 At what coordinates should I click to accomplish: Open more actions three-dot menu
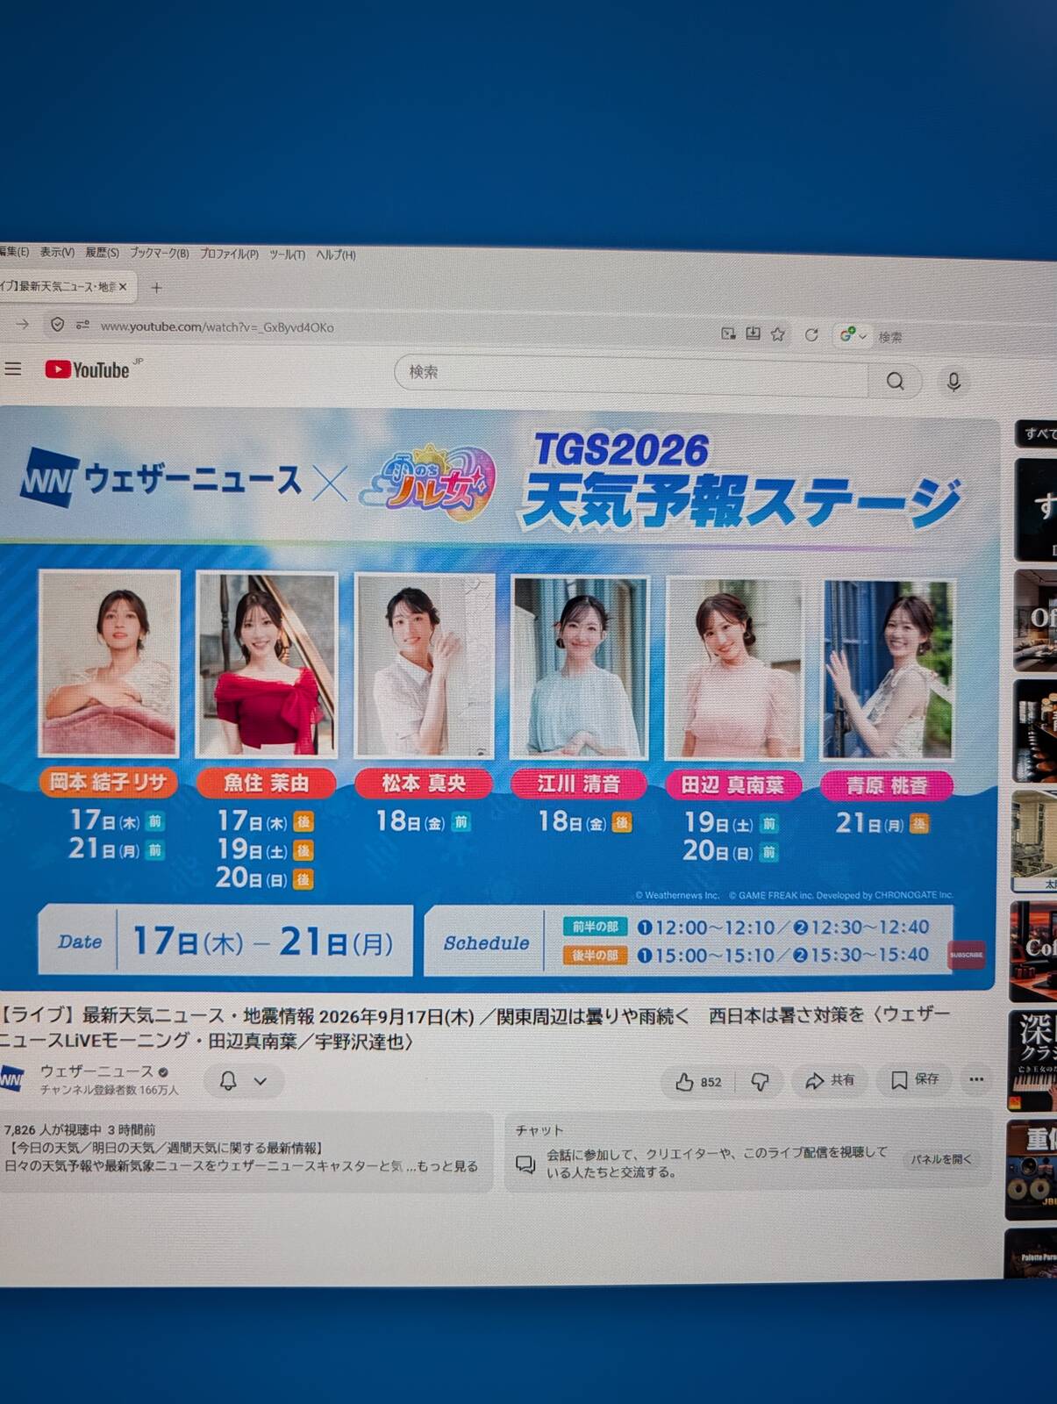(976, 1079)
